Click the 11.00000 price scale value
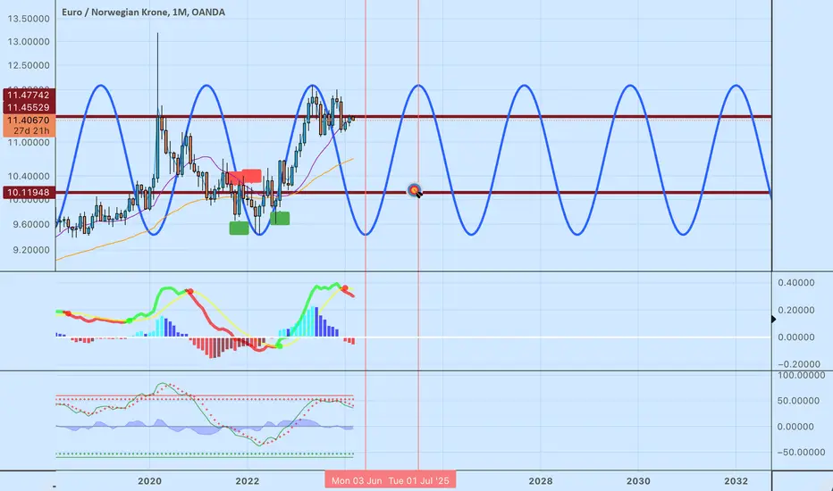 [29, 142]
